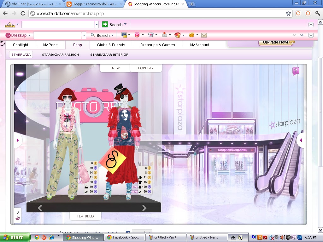
Task: Click the left mannequin in floral pants
Action: click(66, 144)
